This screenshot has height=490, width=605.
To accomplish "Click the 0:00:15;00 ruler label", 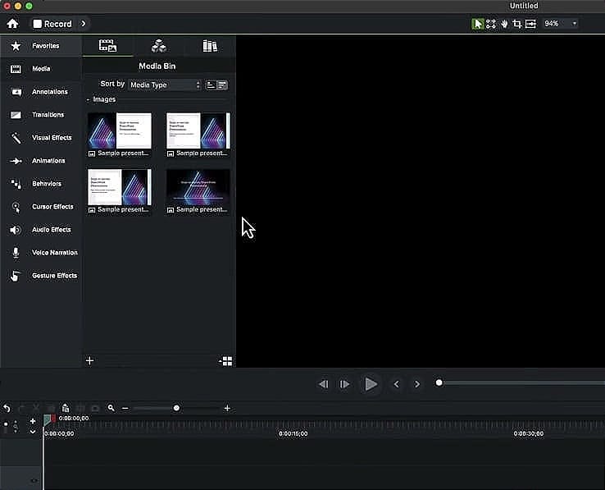I will coord(293,433).
